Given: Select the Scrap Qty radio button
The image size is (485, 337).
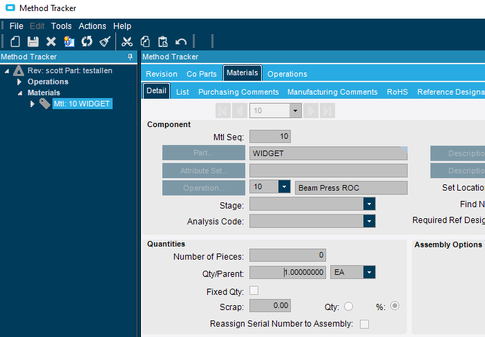Looking at the screenshot, I should 348,307.
